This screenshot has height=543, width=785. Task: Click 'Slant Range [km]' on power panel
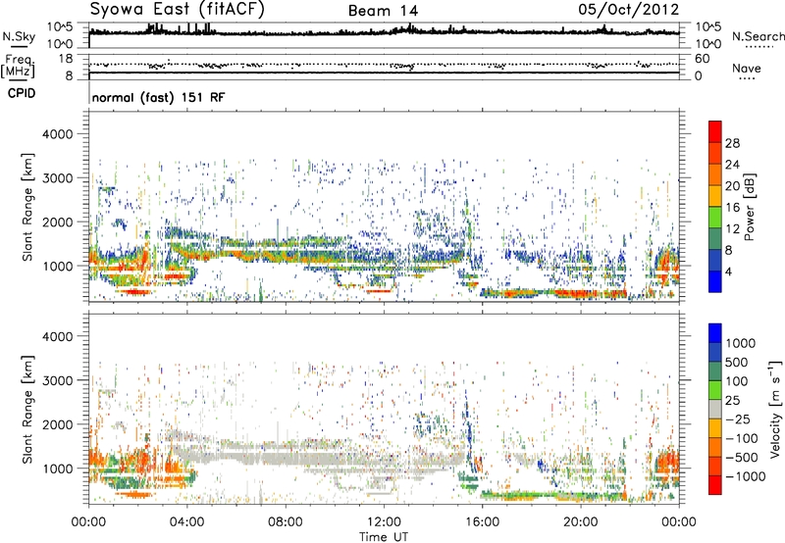tap(28, 207)
